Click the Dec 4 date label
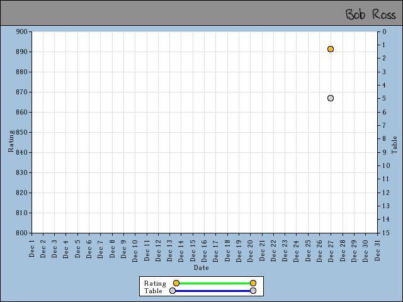Screen dimensions: 403x302 coord(65,249)
